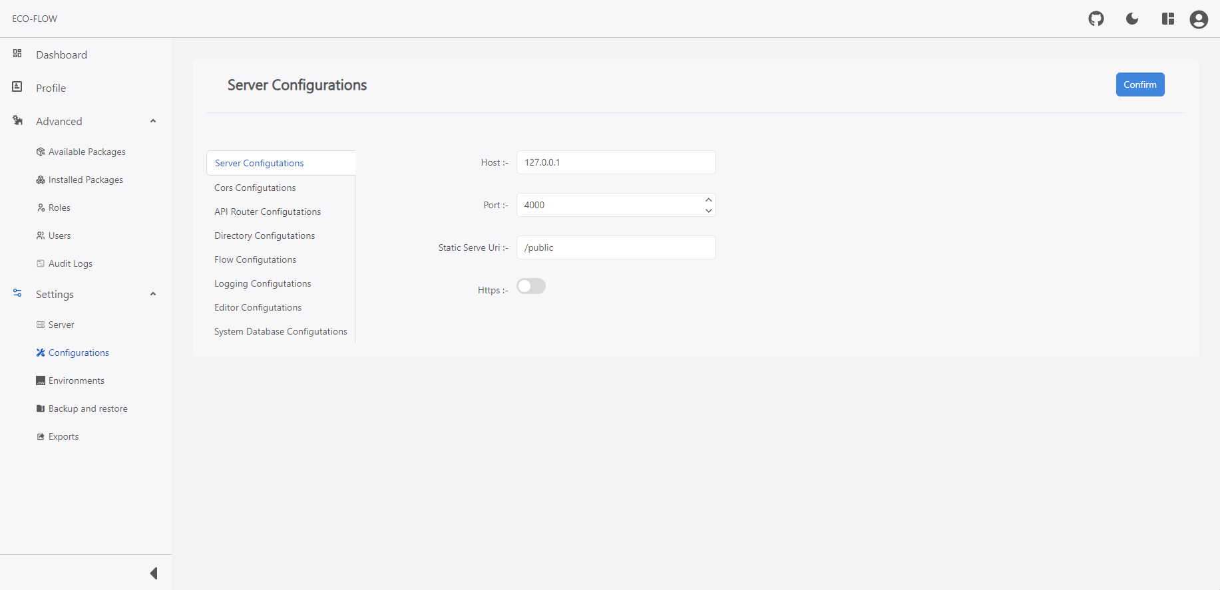Open the Editor Configutations tab
Screen dimensions: 1220x590
pyautogui.click(x=281, y=307)
